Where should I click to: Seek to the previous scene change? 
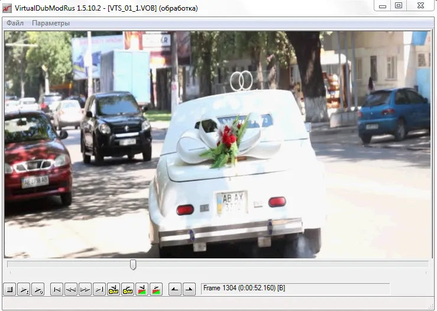[x=142, y=290]
